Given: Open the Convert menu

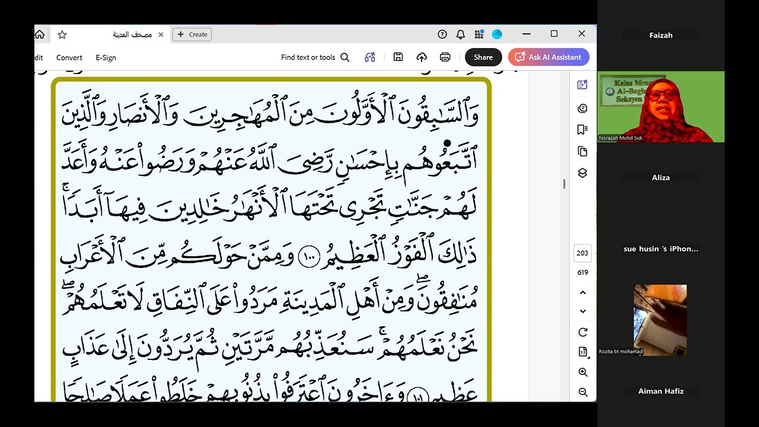Looking at the screenshot, I should pos(69,58).
